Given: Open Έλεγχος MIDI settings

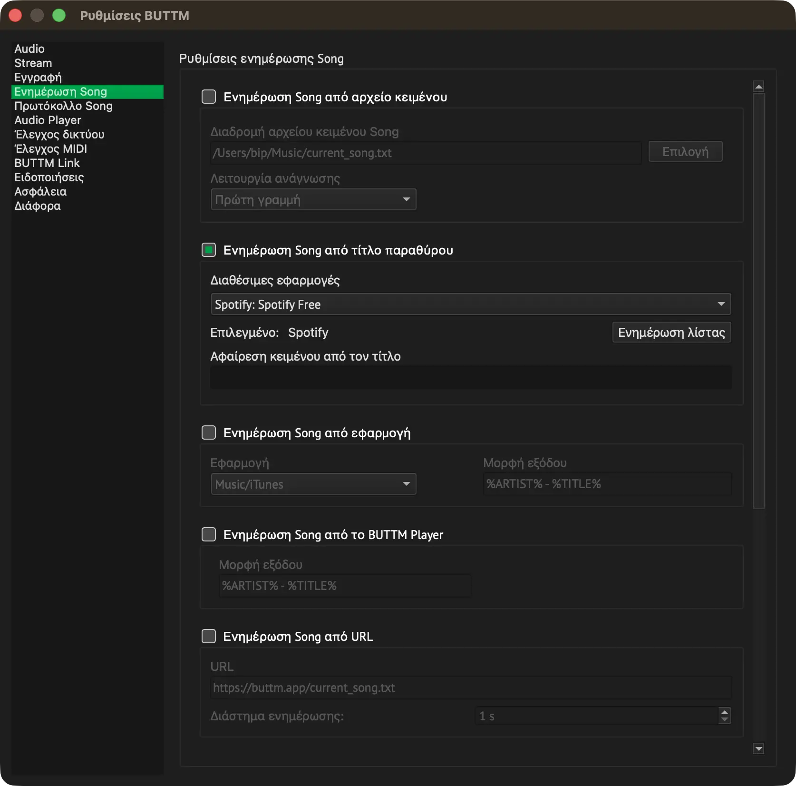Looking at the screenshot, I should (87, 149).
